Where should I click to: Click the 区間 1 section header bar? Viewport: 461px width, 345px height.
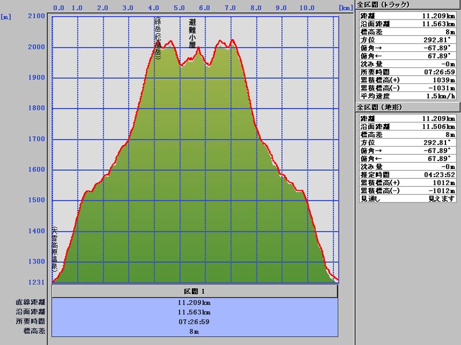(x=194, y=292)
